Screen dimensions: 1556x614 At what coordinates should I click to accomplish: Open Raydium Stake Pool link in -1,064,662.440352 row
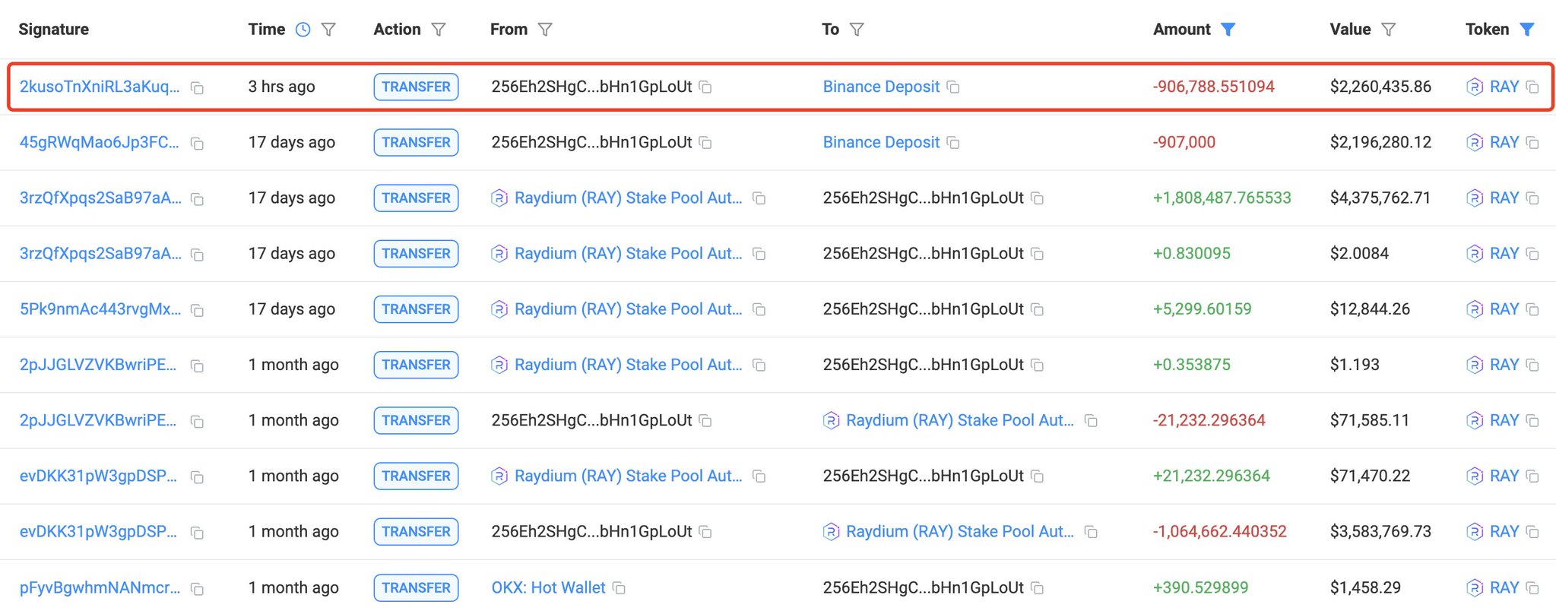tap(959, 531)
